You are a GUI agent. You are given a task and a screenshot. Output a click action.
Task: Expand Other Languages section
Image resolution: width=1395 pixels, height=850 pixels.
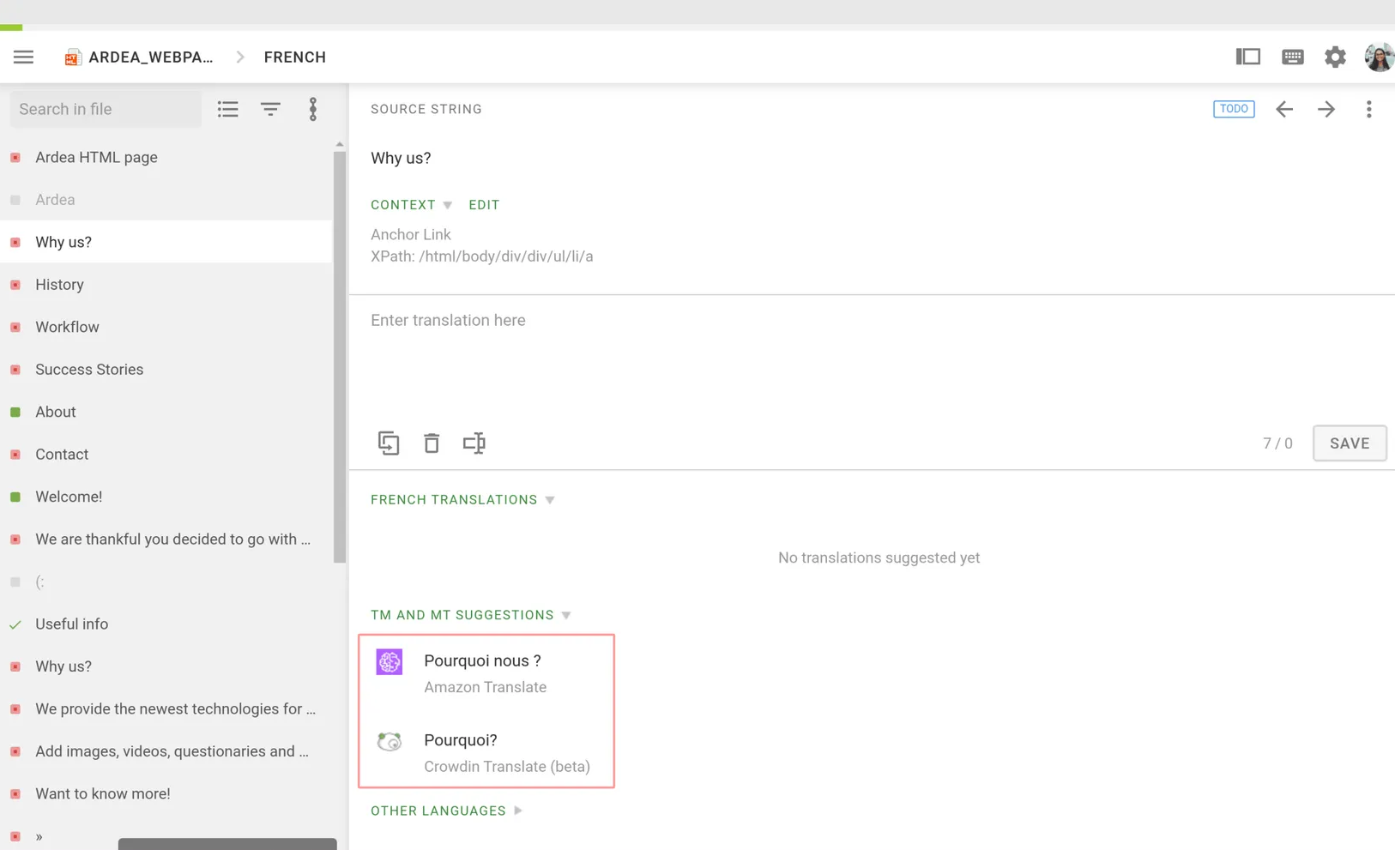coord(447,811)
